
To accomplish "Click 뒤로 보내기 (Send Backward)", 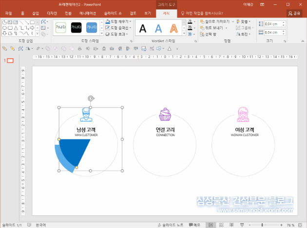I will tap(211, 28).
